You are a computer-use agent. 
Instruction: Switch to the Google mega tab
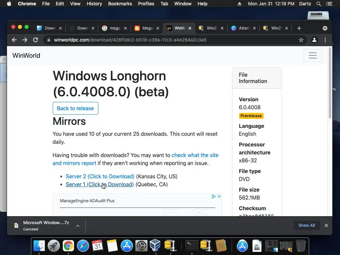point(112,28)
